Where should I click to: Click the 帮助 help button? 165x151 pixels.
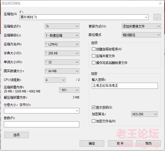[148, 143]
